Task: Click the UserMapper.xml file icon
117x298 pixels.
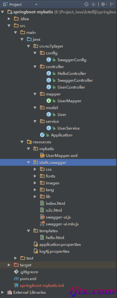Action: click(x=42, y=156)
